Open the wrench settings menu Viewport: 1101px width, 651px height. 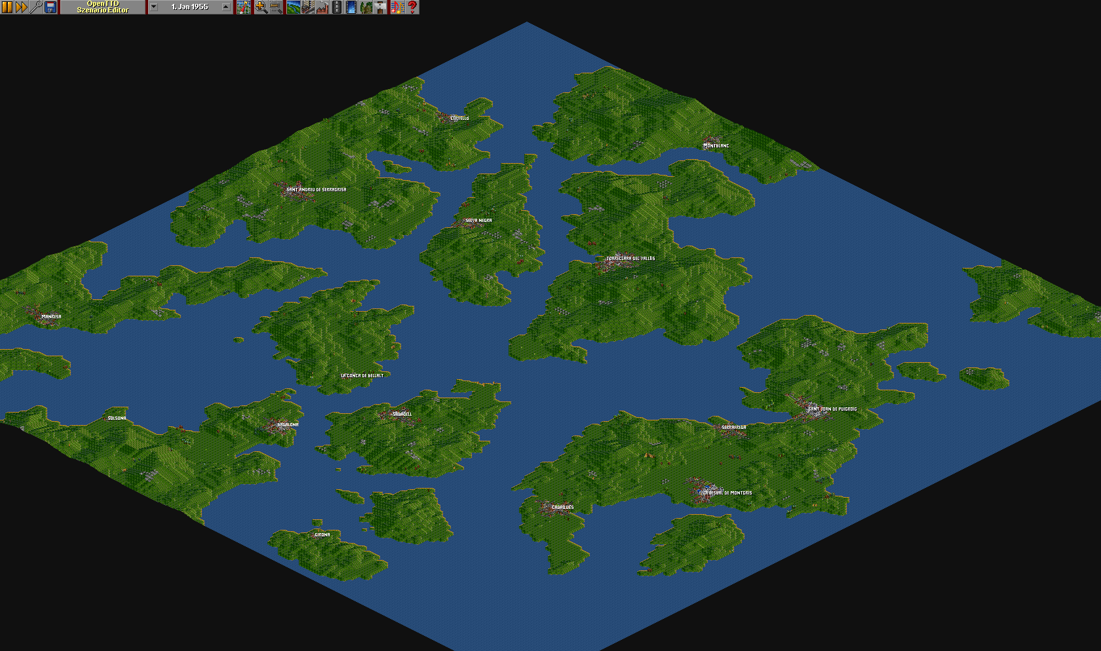click(x=36, y=7)
